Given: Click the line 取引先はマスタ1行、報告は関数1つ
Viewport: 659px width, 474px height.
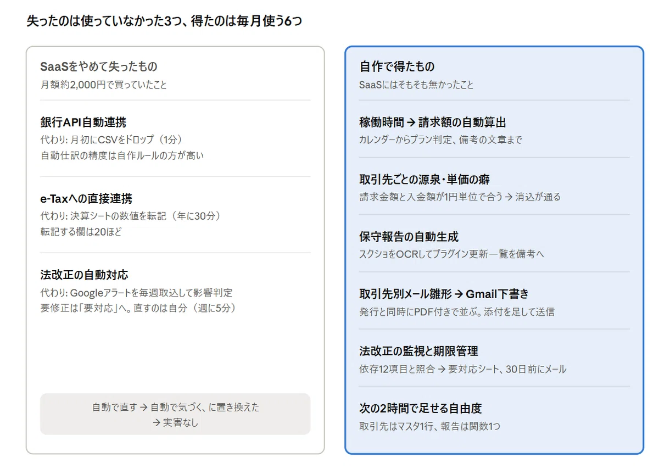Looking at the screenshot, I should [430, 426].
